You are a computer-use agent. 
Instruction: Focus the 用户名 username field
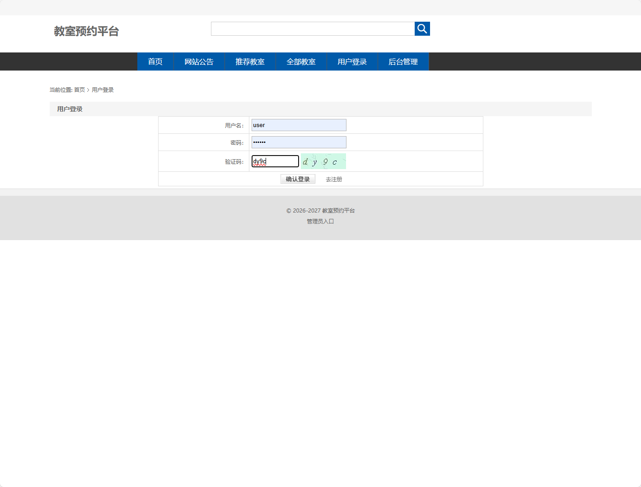coord(299,125)
